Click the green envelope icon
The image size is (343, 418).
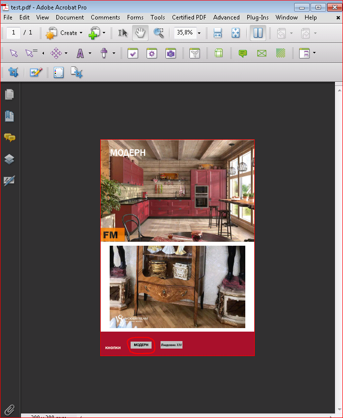click(262, 53)
